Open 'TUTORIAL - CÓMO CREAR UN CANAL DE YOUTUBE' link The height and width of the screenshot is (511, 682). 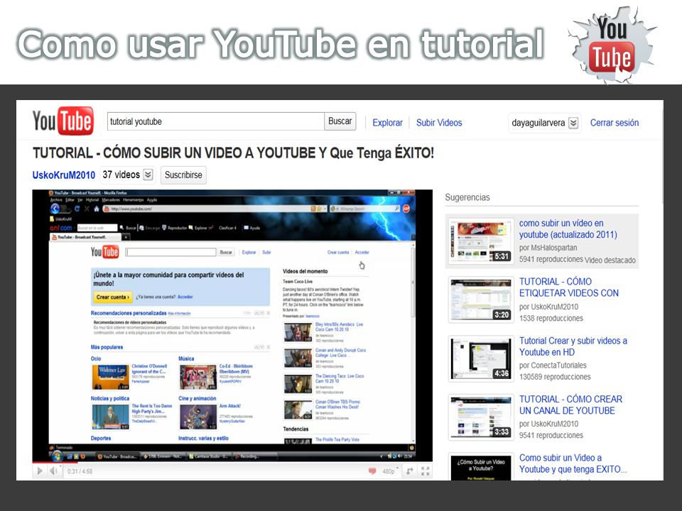570,405
